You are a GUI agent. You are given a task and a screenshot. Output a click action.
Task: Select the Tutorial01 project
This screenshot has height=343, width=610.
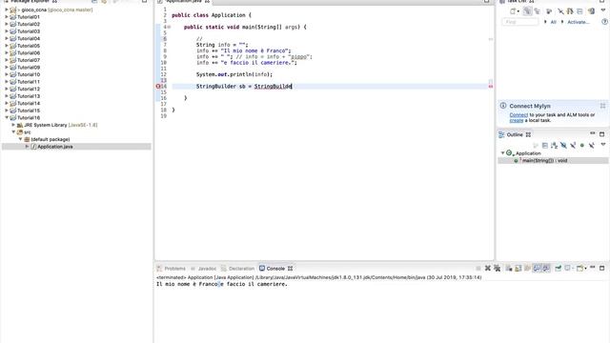coord(28,17)
